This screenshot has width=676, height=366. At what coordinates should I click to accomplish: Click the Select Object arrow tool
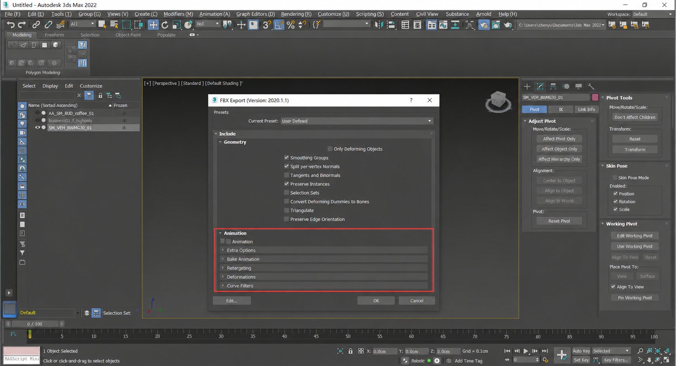coord(102,25)
